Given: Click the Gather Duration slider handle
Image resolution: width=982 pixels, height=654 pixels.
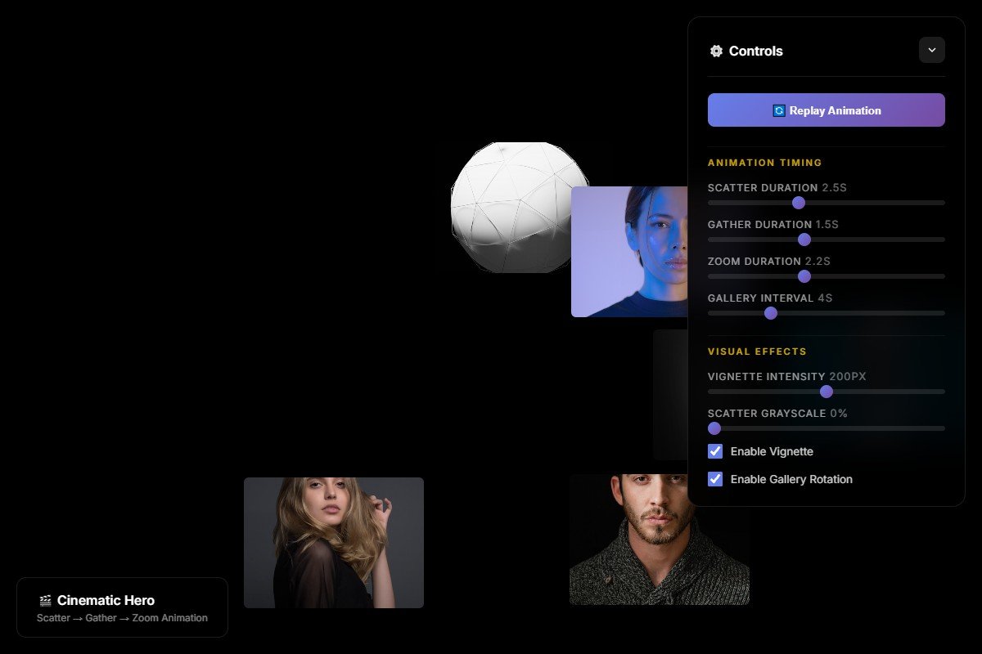Looking at the screenshot, I should 804,240.
